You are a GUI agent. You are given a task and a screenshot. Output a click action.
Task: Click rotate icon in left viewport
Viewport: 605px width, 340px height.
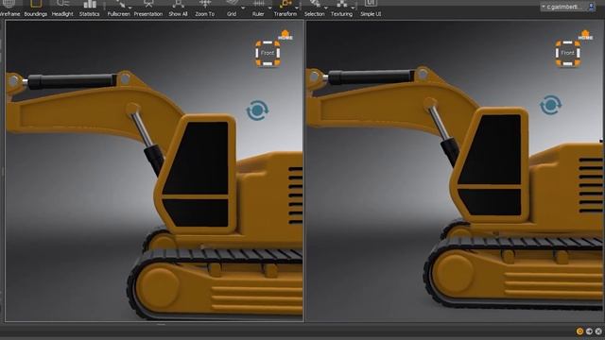coord(257,110)
